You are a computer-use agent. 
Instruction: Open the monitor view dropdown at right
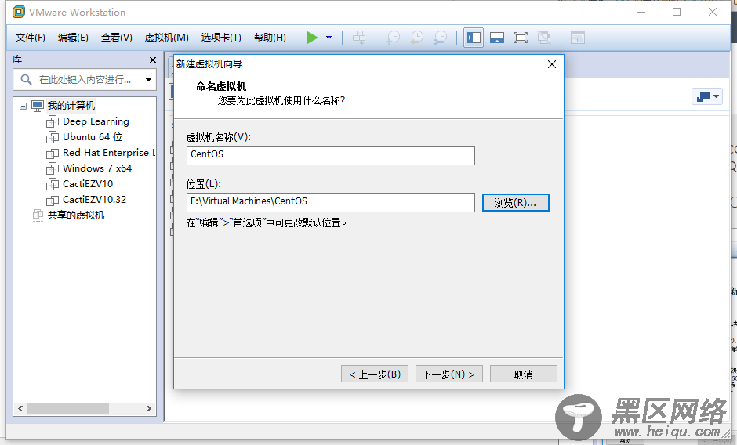click(x=707, y=96)
